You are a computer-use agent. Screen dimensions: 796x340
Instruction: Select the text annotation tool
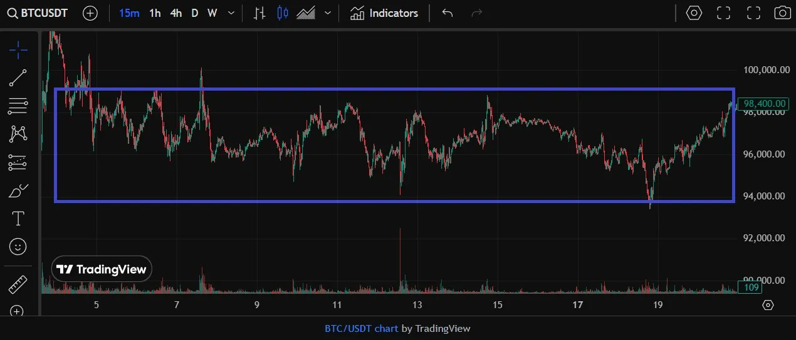point(18,219)
